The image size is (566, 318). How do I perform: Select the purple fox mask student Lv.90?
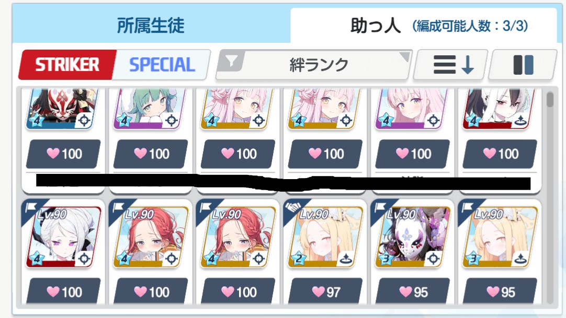coord(412,237)
